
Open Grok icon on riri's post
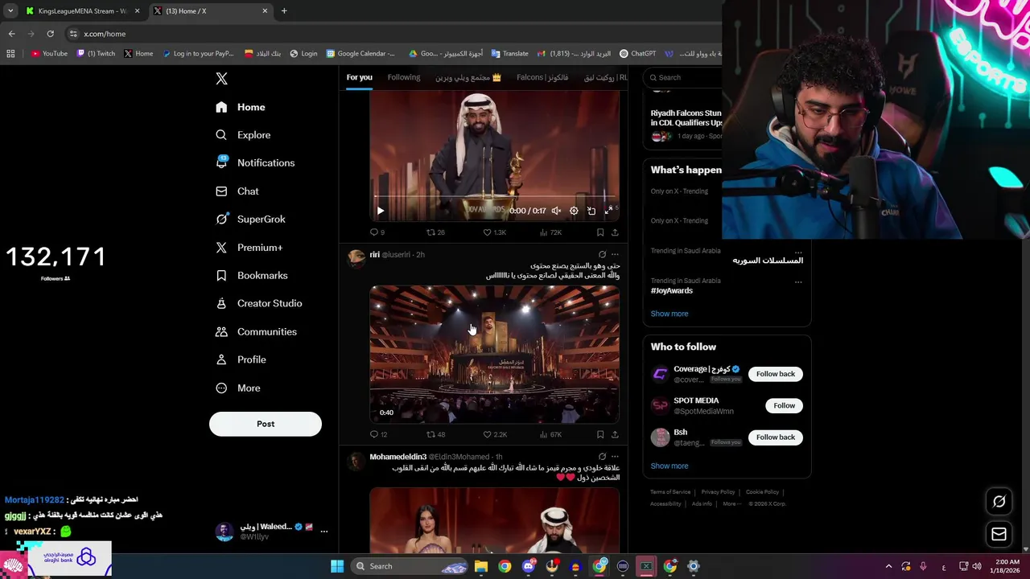coord(602,254)
